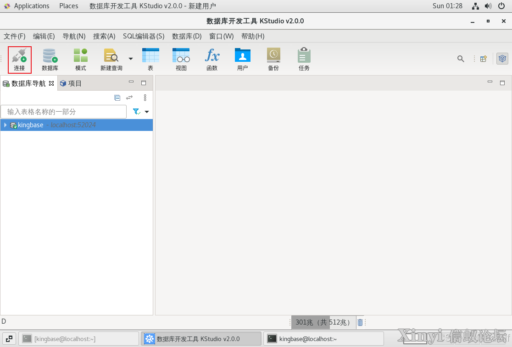Viewport: 512px width, 347px height.
Task: Click the show desktop icon in taskbar
Action: (9, 339)
